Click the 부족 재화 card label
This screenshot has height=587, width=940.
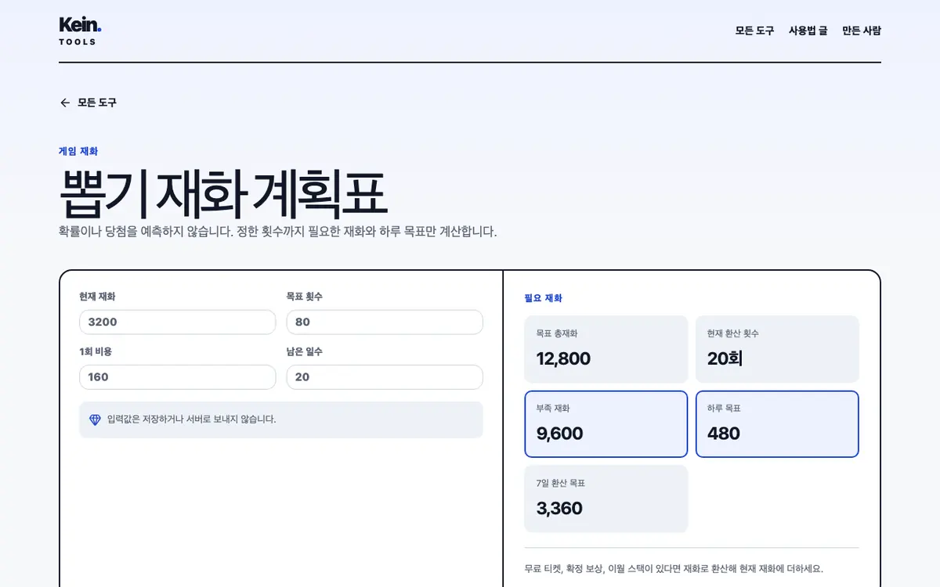tap(553, 409)
